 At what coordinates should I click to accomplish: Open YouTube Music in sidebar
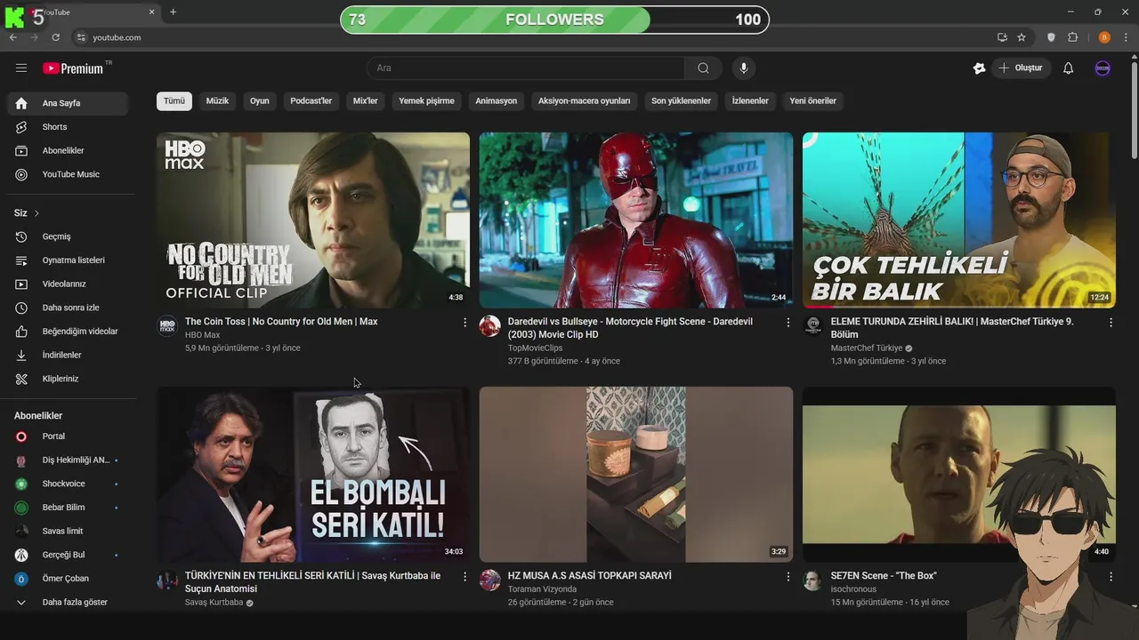pos(68,174)
